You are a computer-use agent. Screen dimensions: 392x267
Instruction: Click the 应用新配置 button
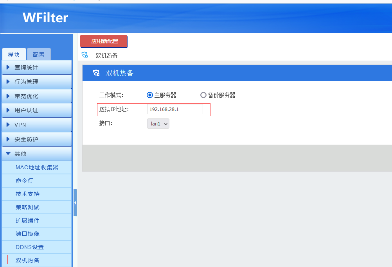104,41
